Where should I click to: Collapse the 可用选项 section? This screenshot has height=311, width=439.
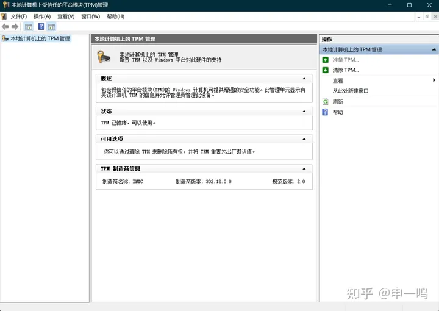[304, 139]
